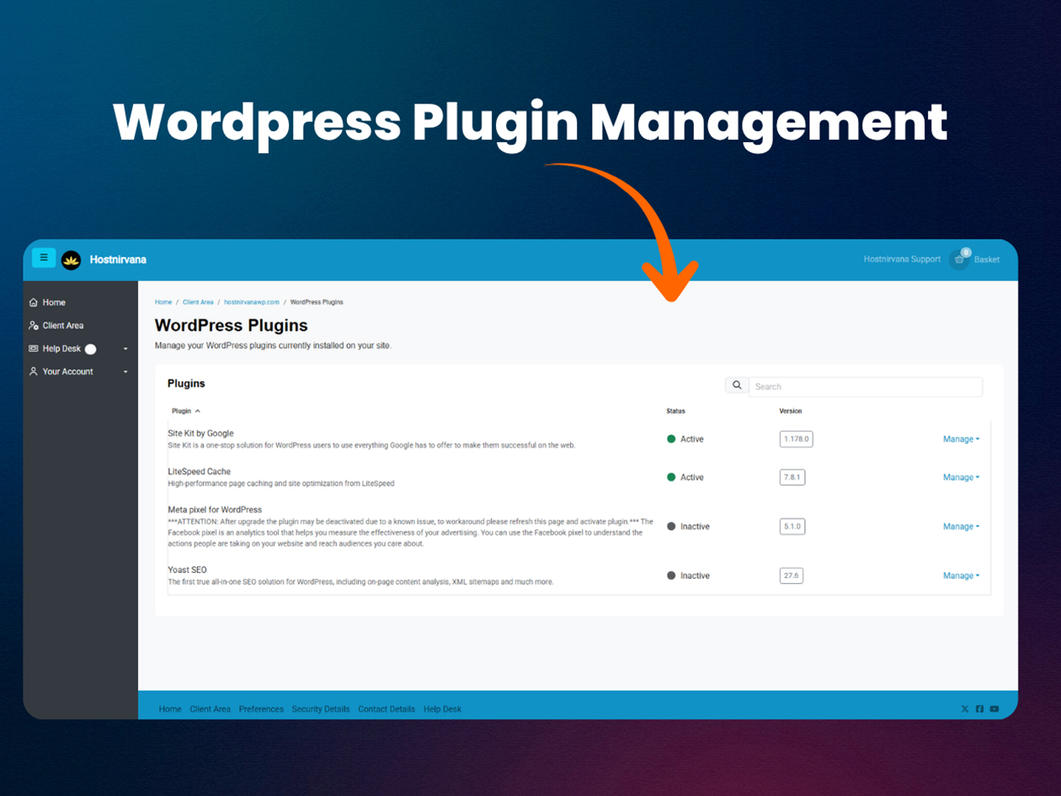The image size is (1061, 796).
Task: Open Client Area link in the footer
Action: (x=211, y=709)
